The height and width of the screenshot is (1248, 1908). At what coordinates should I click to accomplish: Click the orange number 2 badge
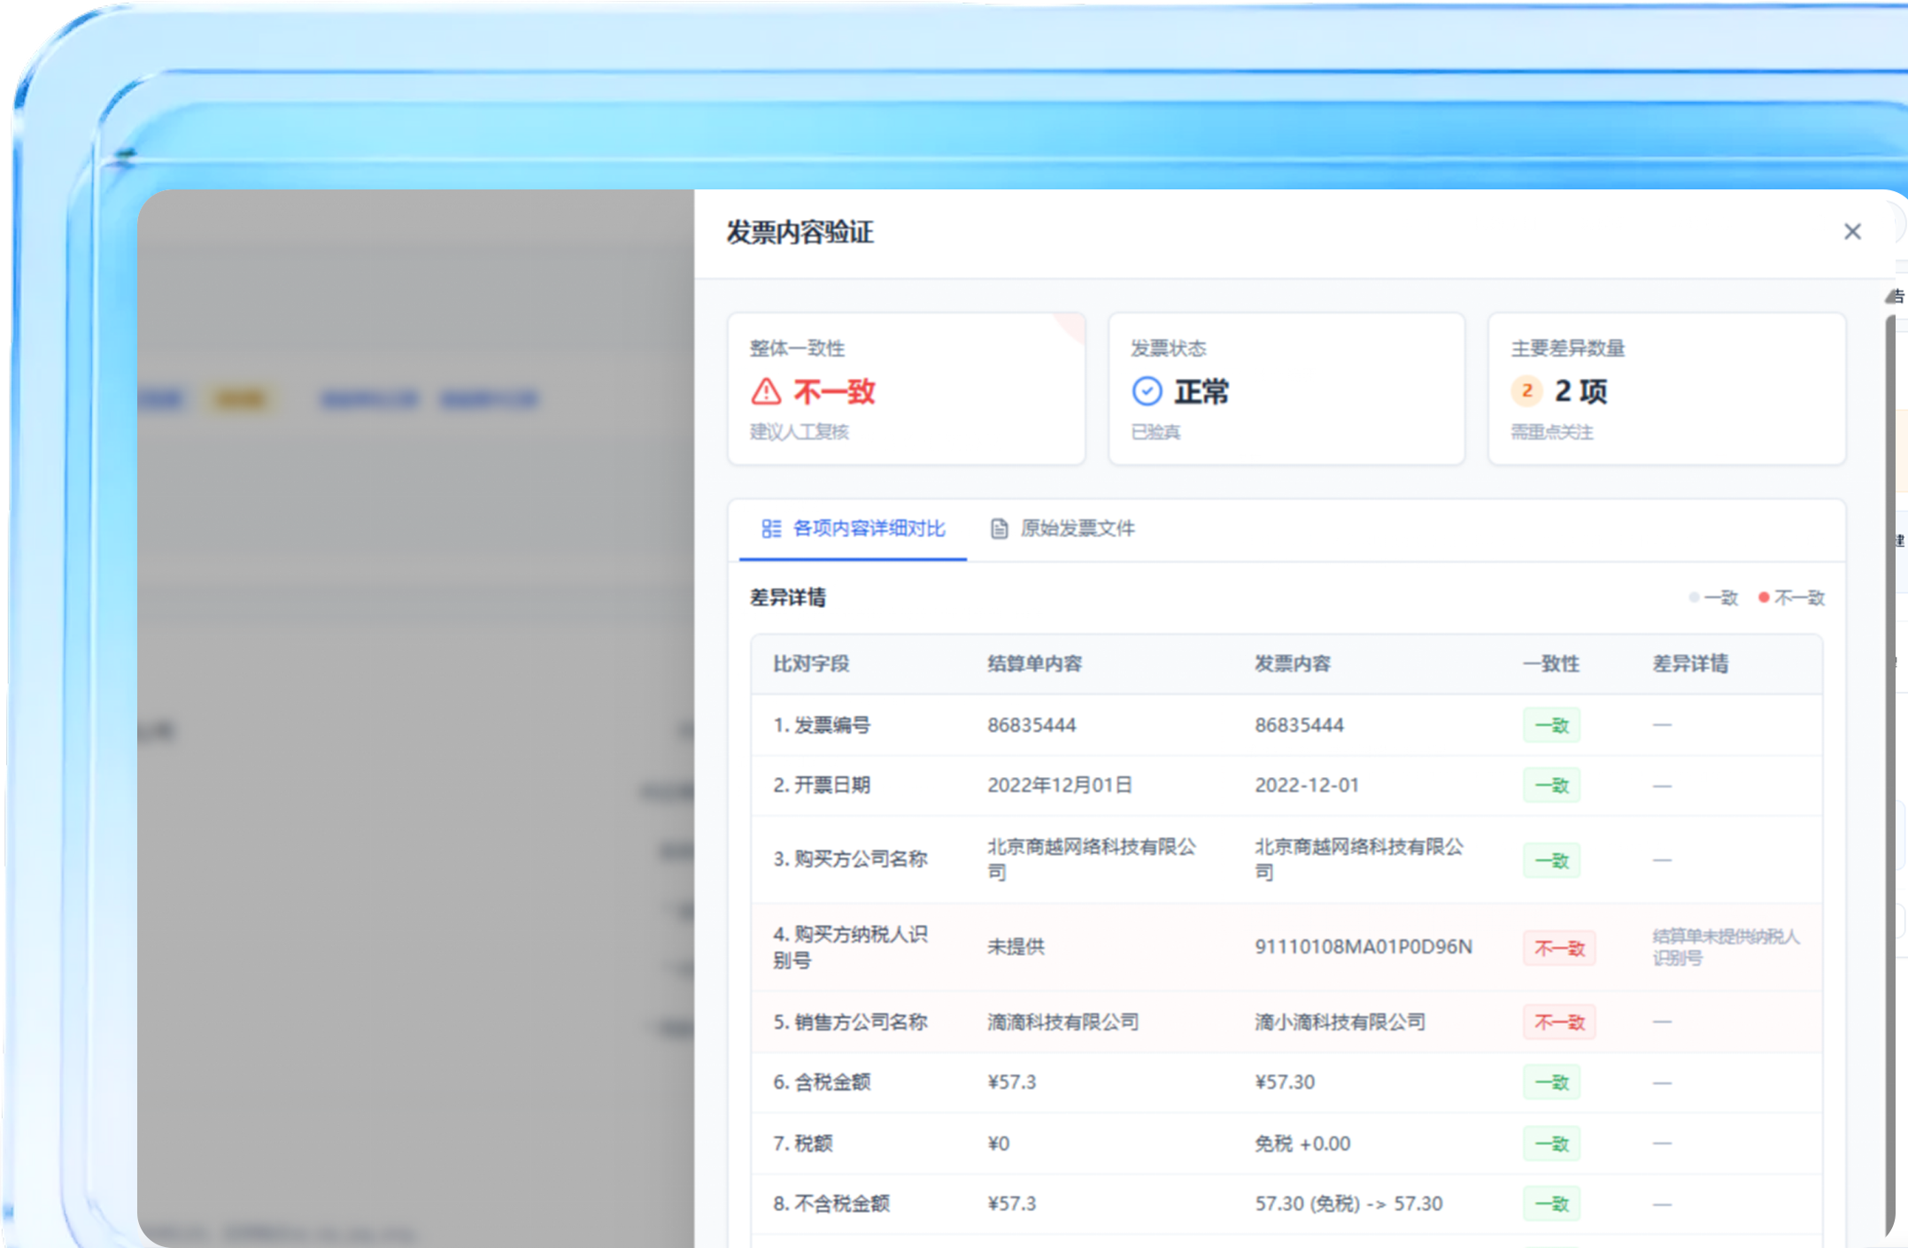pyautogui.click(x=1526, y=390)
